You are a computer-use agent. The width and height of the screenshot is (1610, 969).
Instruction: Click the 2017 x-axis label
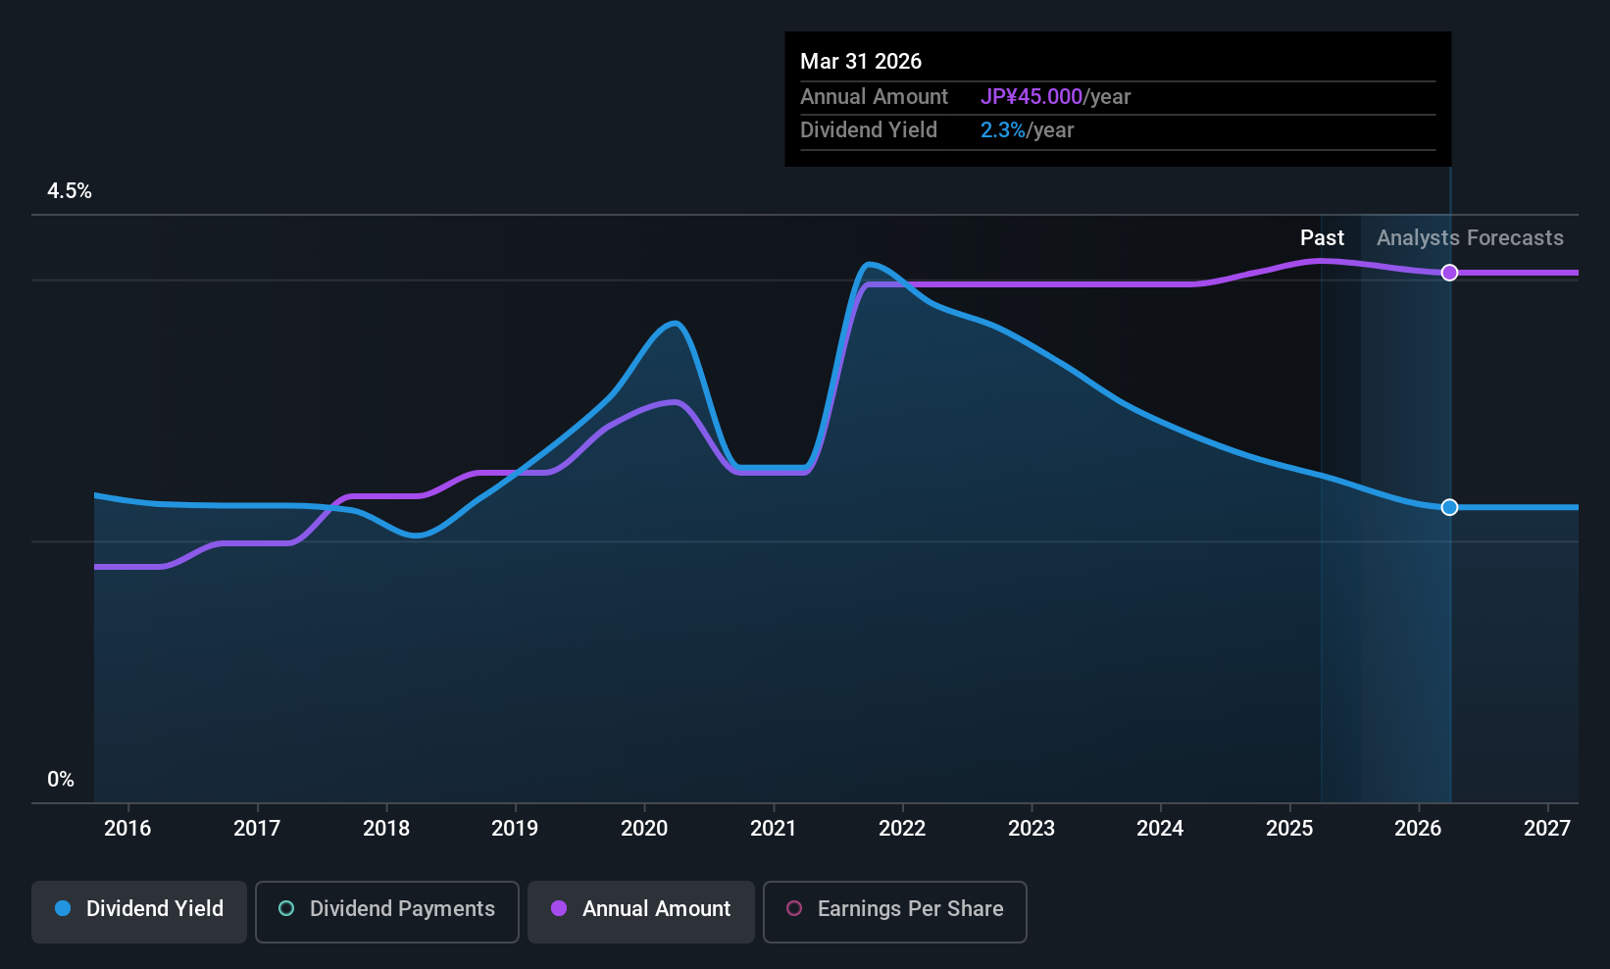pyautogui.click(x=257, y=829)
